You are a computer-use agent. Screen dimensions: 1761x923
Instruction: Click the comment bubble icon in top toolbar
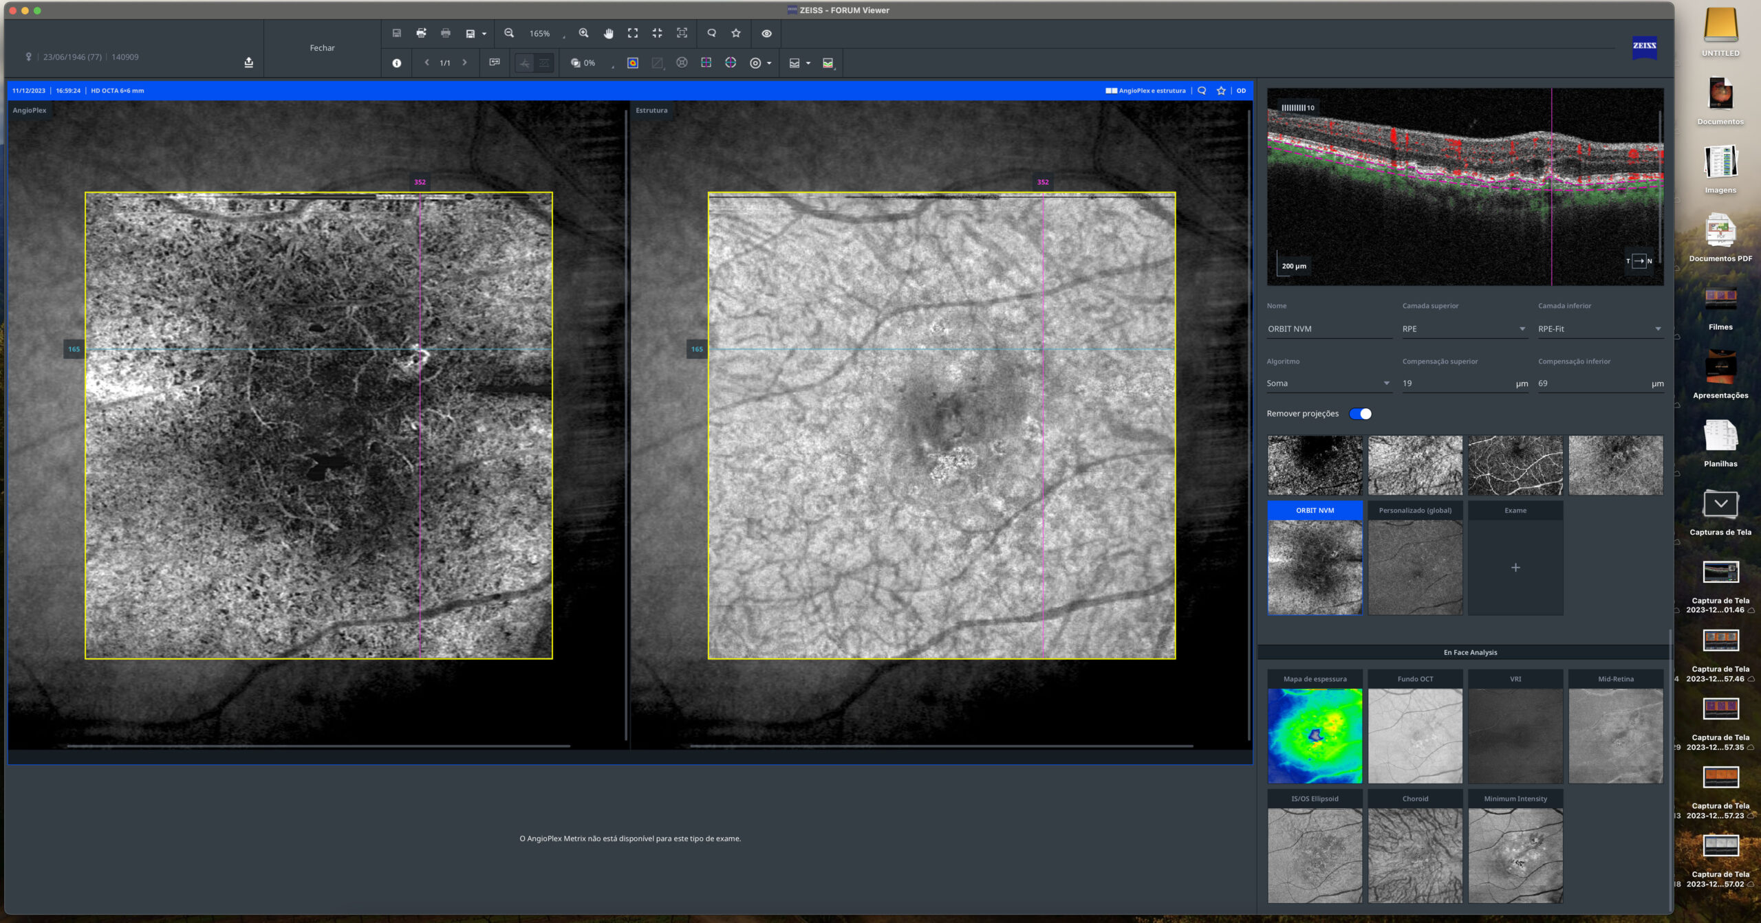point(712,33)
